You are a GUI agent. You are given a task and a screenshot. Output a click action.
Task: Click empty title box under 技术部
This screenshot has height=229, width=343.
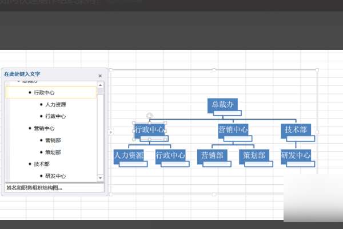pyautogui.click(x=301, y=139)
